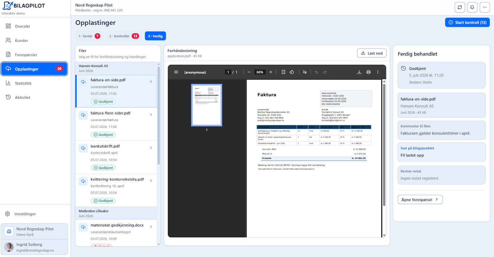This screenshot has height=257, width=494.
Task: Click Ingrid Solberg's avatar photo
Action: point(9,247)
